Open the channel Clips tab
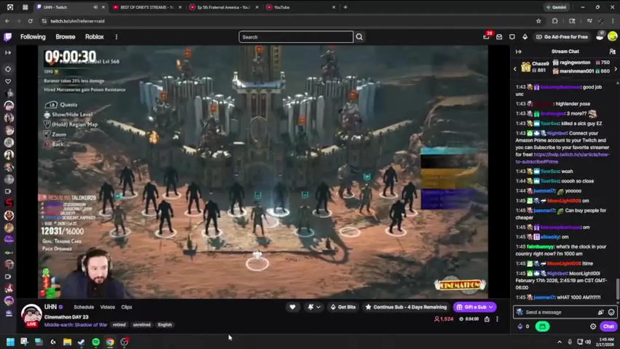620x349 pixels. pyautogui.click(x=127, y=307)
